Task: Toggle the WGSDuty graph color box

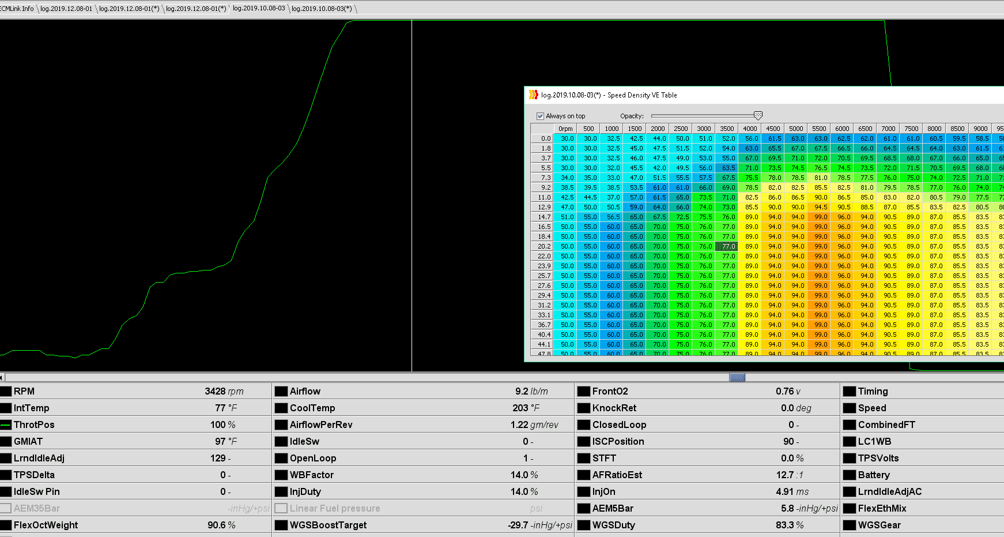Action: [x=584, y=525]
